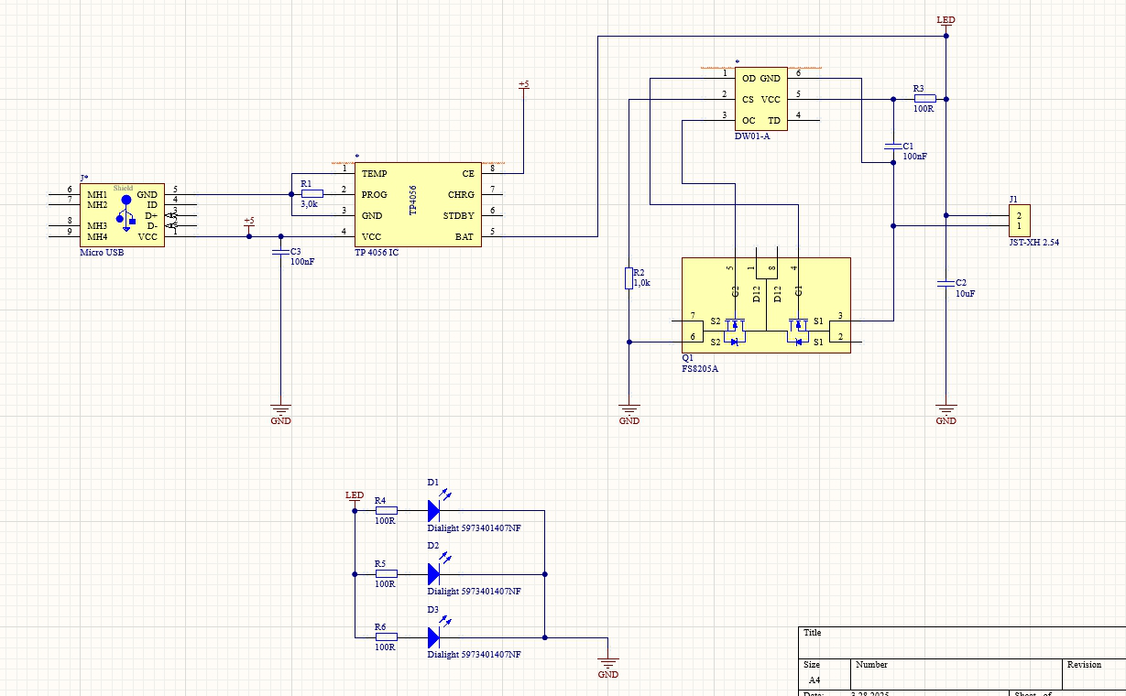
Task: Click the 'Q1' designator text
Action: (x=687, y=359)
